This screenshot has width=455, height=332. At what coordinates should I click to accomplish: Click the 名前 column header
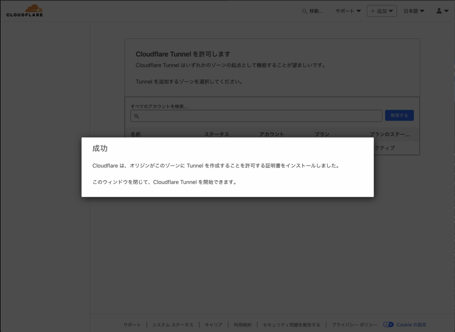point(136,134)
